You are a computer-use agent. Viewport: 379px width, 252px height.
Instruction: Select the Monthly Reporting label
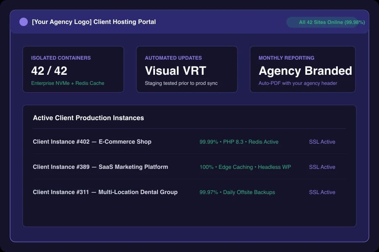point(286,58)
